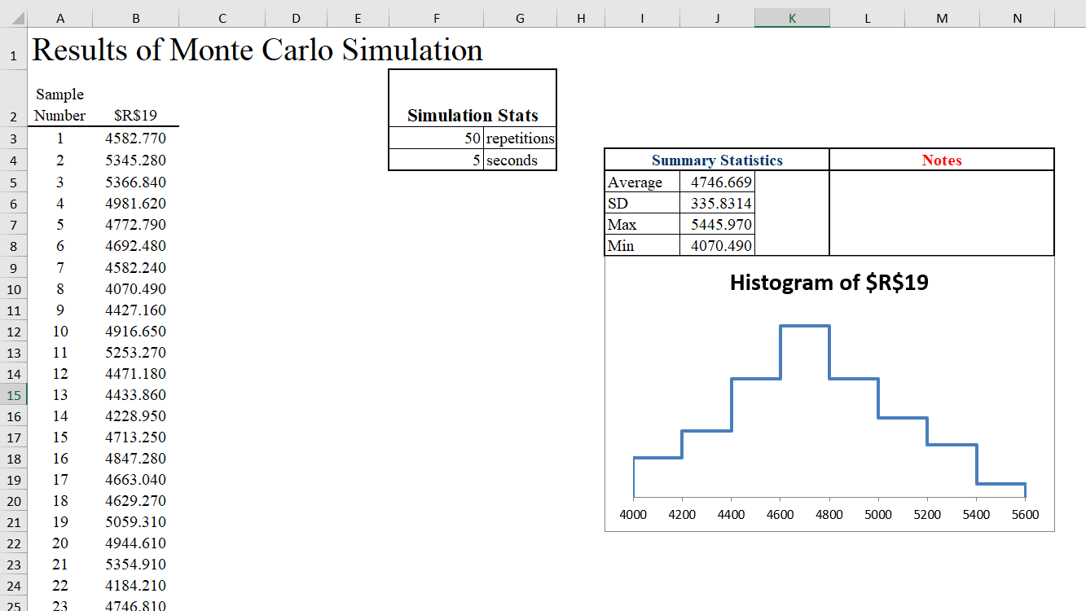Image resolution: width=1086 pixels, height=611 pixels.
Task: Select the Histogram of $R$19 chart title
Action: tap(829, 283)
